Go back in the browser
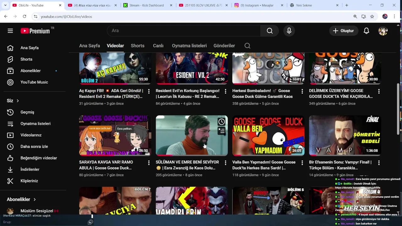 point(6,16)
